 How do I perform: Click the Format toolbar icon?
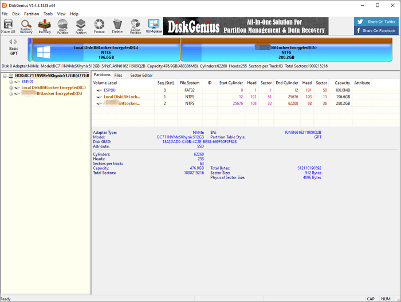coord(100,26)
